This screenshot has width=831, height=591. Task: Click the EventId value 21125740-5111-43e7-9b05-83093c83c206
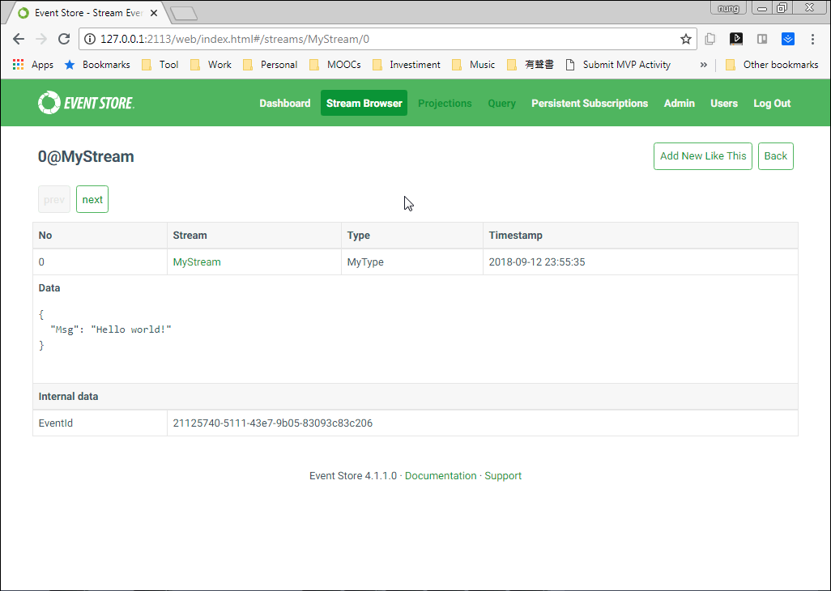(x=272, y=423)
